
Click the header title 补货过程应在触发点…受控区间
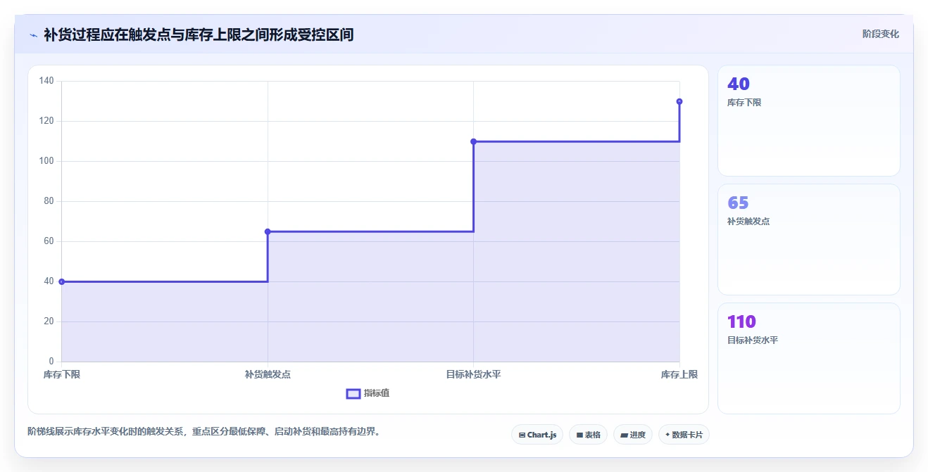click(199, 34)
